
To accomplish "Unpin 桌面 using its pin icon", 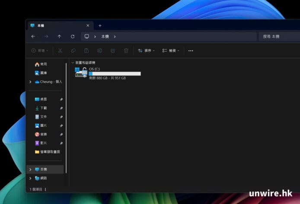I will point(61,99).
